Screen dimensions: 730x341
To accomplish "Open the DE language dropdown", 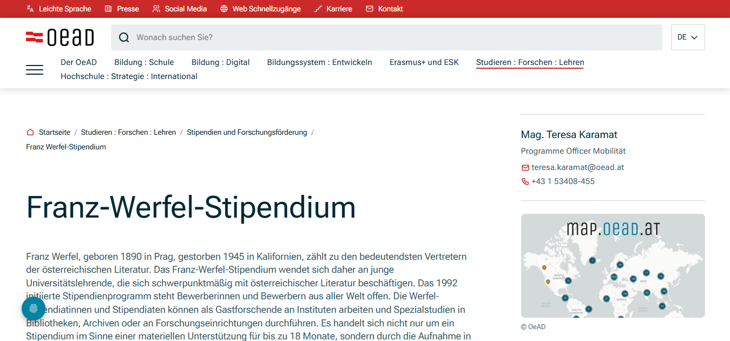I will coord(688,37).
